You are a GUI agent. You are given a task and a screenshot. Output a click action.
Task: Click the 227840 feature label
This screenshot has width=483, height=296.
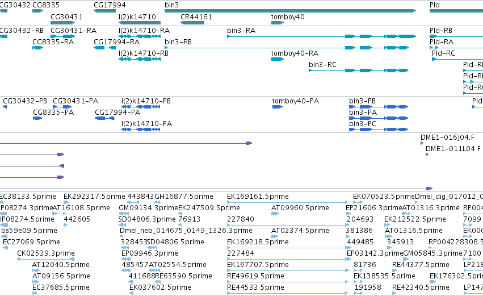(241, 219)
